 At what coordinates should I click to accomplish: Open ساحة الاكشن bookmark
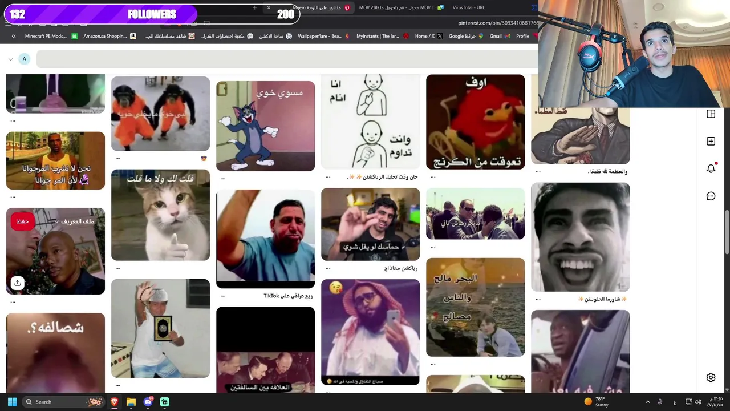[275, 36]
